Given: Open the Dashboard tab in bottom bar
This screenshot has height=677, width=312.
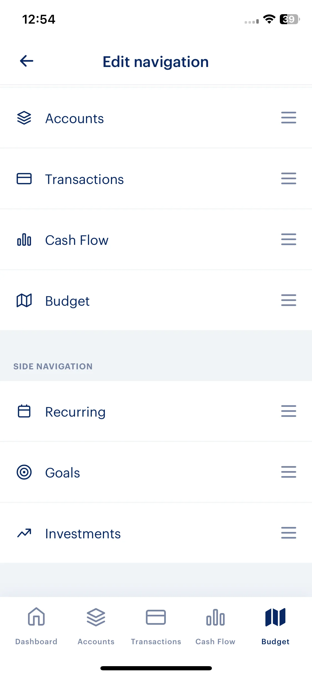Looking at the screenshot, I should pyautogui.click(x=36, y=626).
